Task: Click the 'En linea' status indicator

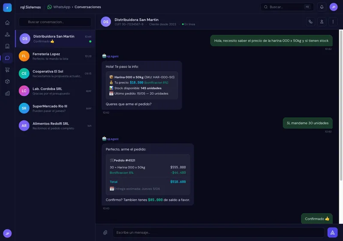Action: [188, 24]
